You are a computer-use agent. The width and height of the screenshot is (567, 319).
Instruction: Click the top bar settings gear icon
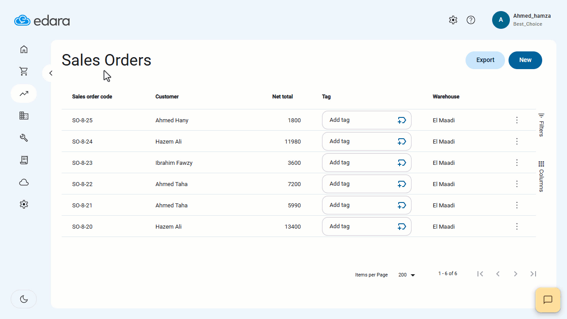point(453,20)
